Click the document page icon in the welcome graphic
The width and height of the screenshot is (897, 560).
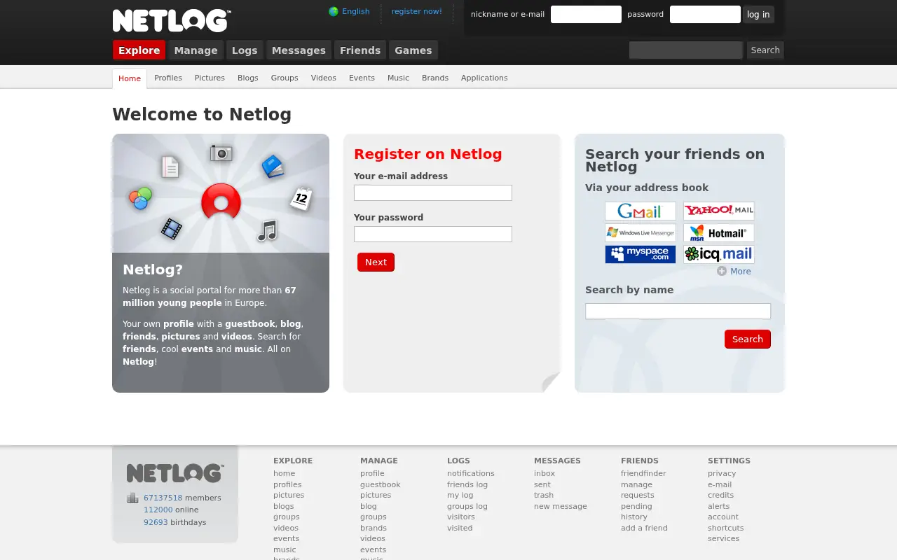(x=170, y=167)
